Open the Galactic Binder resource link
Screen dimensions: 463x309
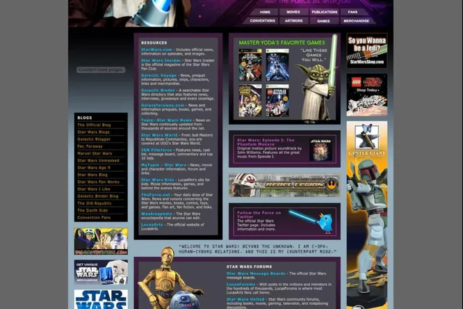point(158,90)
